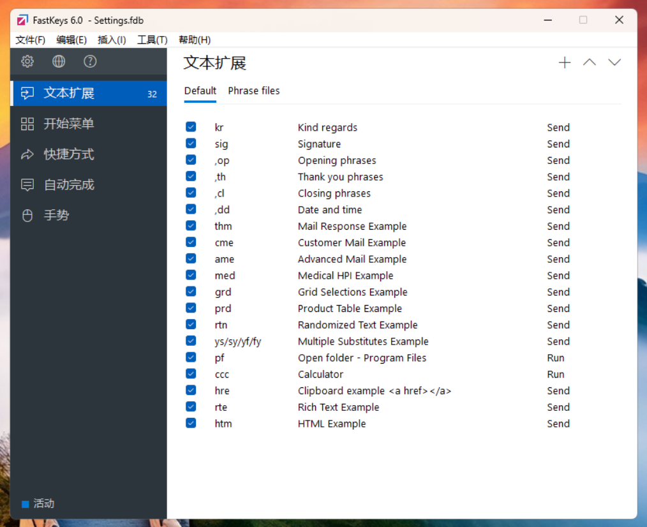The image size is (647, 527).
Task: Move item down with down chevron
Action: click(614, 63)
